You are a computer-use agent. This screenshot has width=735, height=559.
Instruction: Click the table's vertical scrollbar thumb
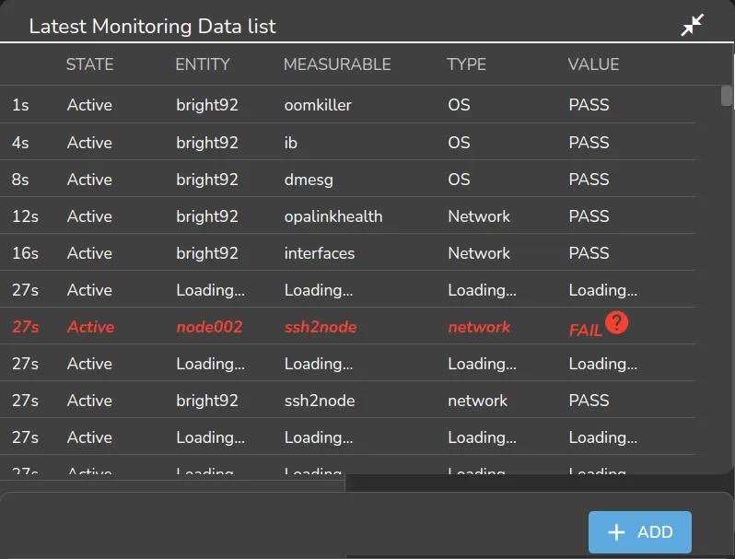click(x=726, y=96)
